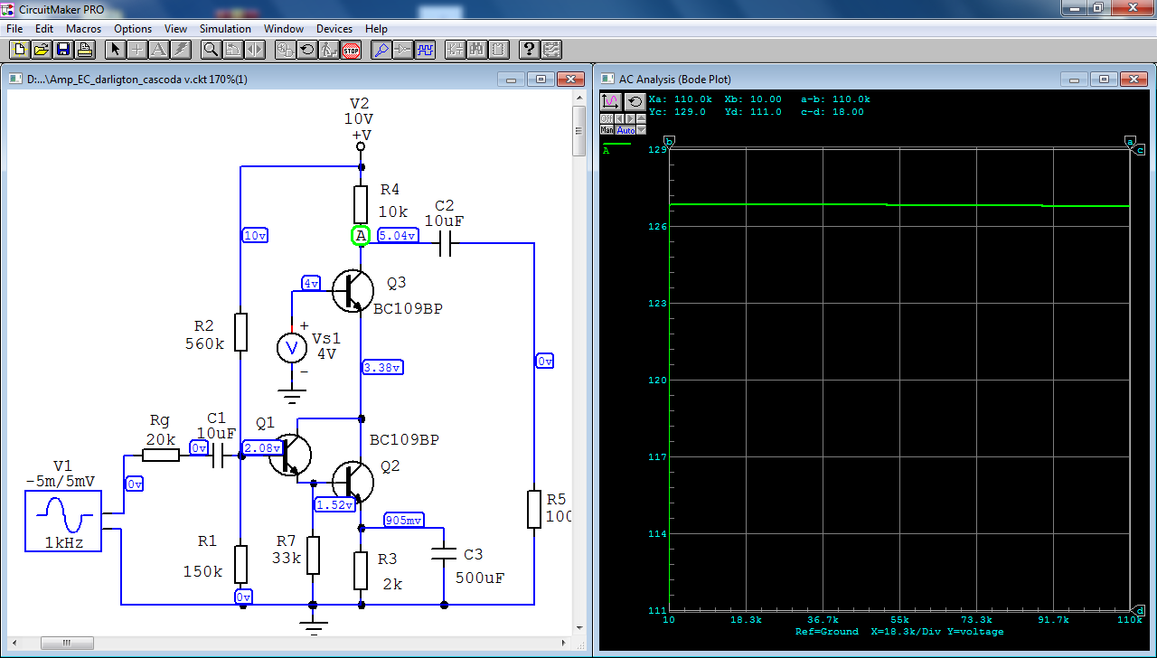
Task: Click the Mirror toolbar icon
Action: (x=254, y=50)
